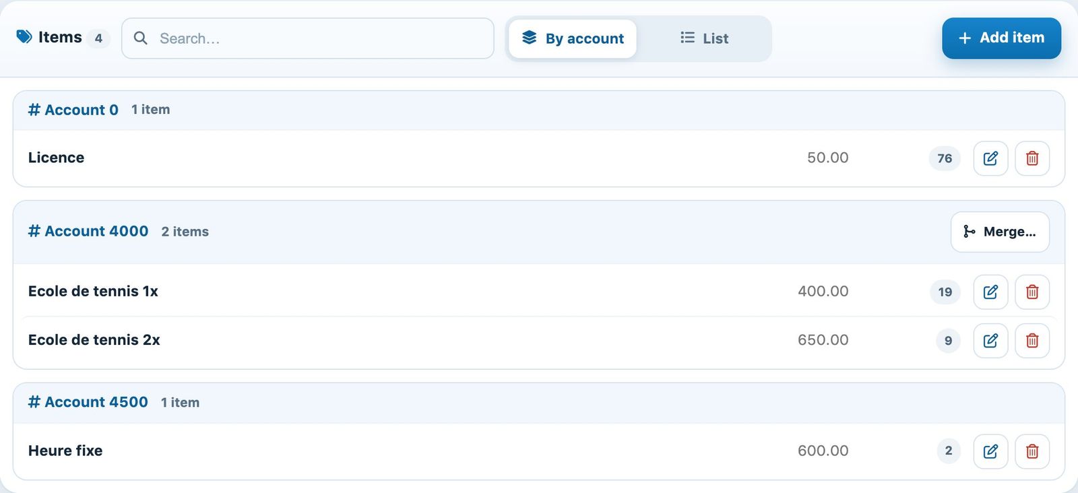
Task: Click the 650.00 price value
Action: click(x=823, y=339)
